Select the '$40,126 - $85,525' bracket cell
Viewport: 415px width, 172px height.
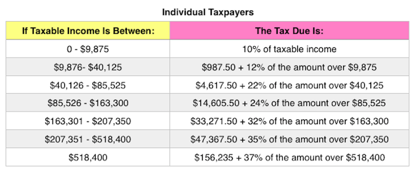88,84
